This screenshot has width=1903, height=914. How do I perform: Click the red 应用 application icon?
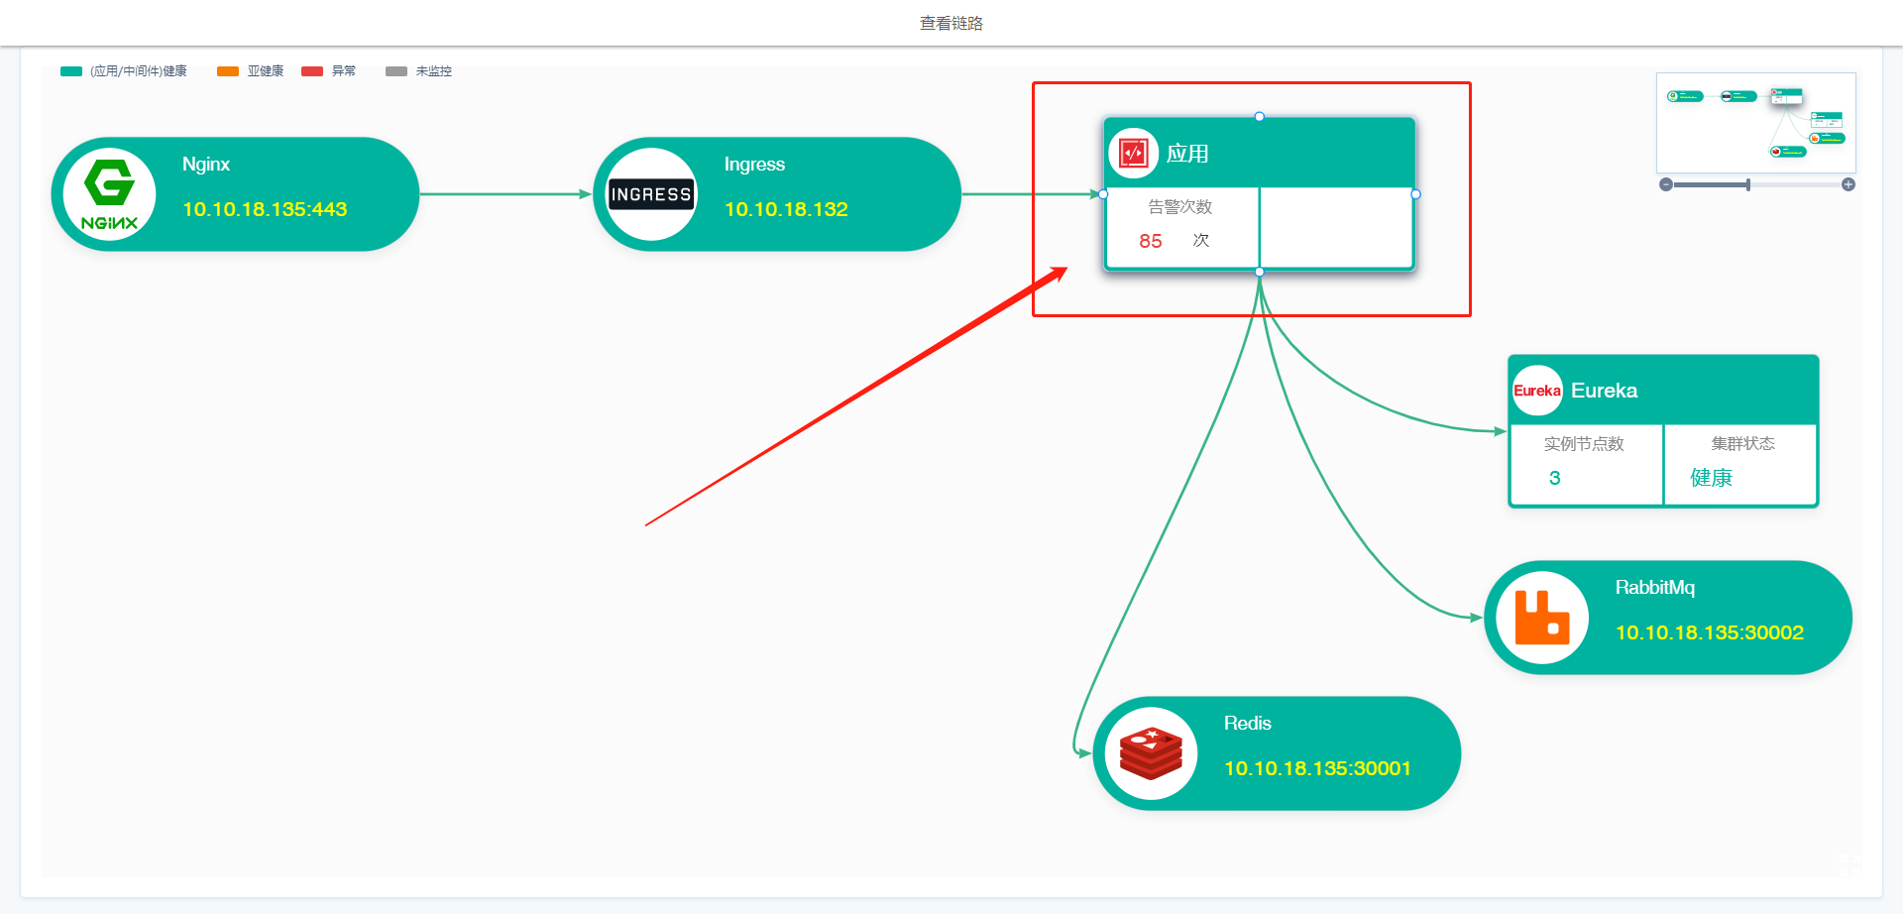[x=1133, y=154]
